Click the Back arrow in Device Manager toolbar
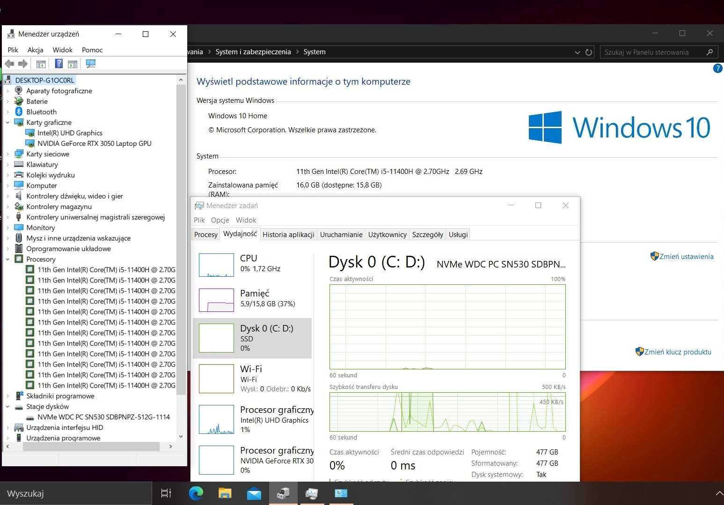Image resolution: width=724 pixels, height=505 pixels. [9, 64]
